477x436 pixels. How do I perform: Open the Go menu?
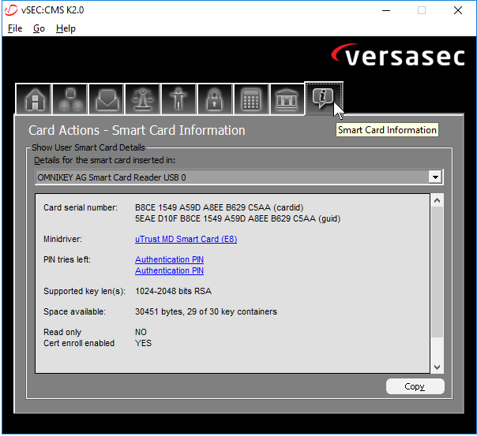coord(39,28)
